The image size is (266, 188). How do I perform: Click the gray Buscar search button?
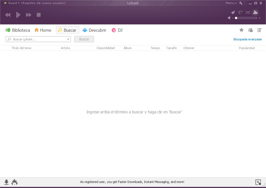coord(84,39)
